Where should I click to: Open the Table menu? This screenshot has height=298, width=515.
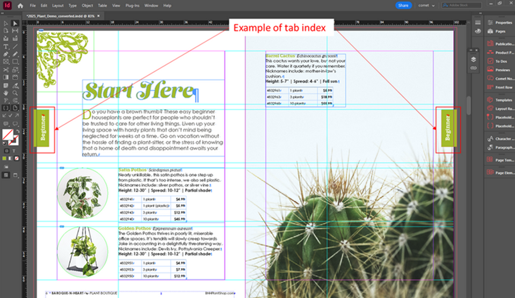click(x=103, y=5)
